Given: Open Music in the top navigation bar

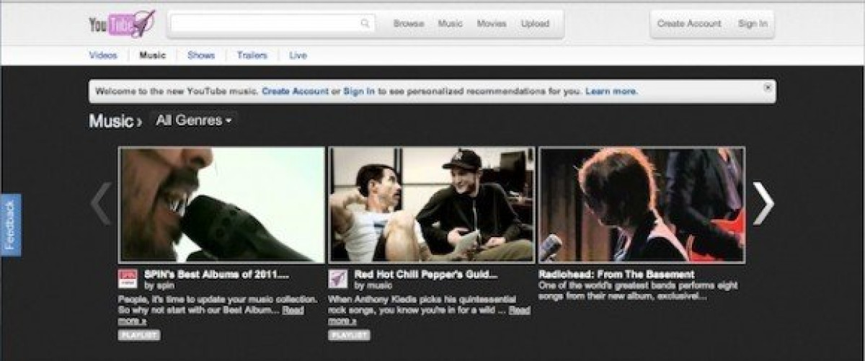Looking at the screenshot, I should pos(451,24).
